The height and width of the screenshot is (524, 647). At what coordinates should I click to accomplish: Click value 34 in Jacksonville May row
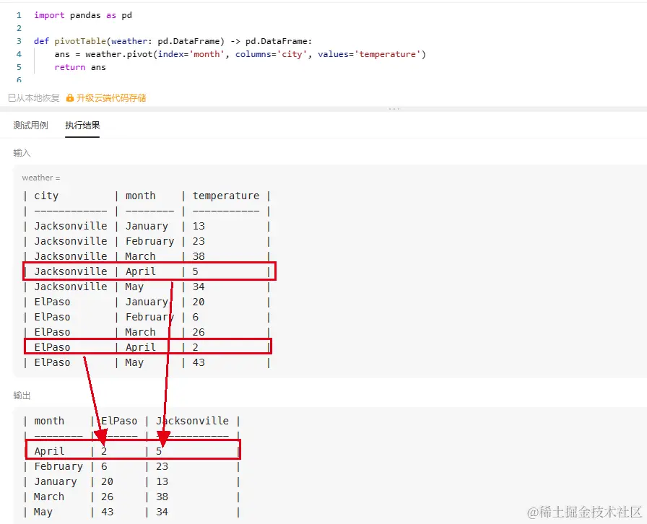[x=199, y=287]
